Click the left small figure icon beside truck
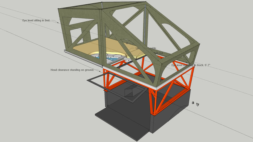 pos(193,103)
